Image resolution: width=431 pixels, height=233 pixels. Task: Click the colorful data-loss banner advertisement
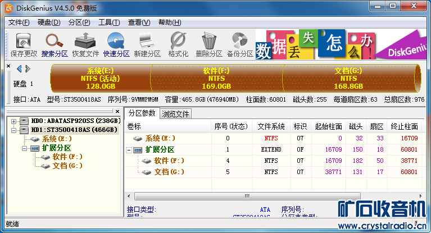(341, 45)
